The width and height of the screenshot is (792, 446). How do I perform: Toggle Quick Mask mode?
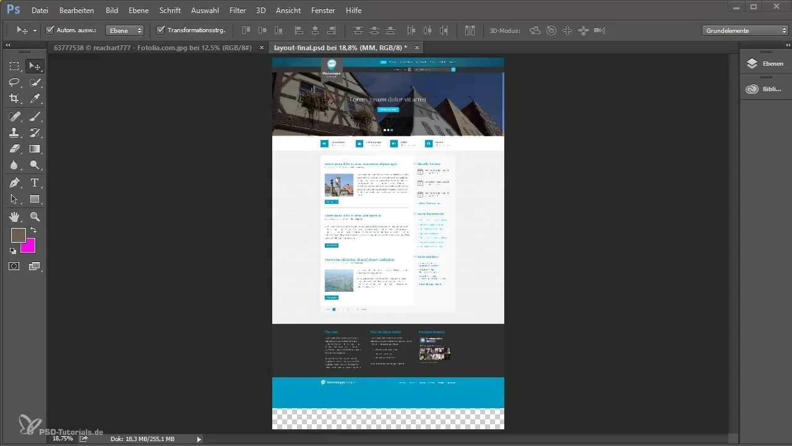point(14,266)
